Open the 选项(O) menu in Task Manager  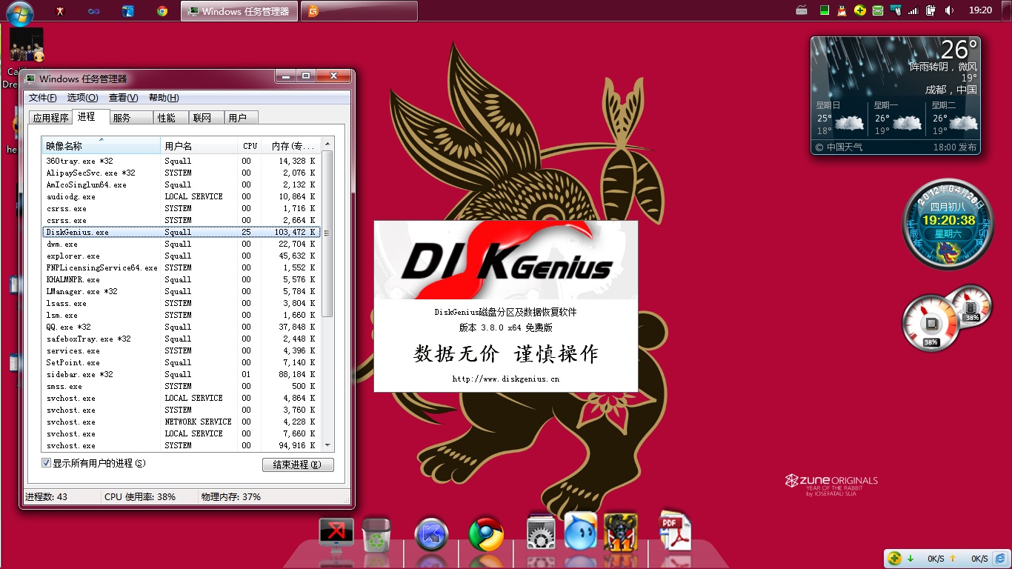point(82,98)
